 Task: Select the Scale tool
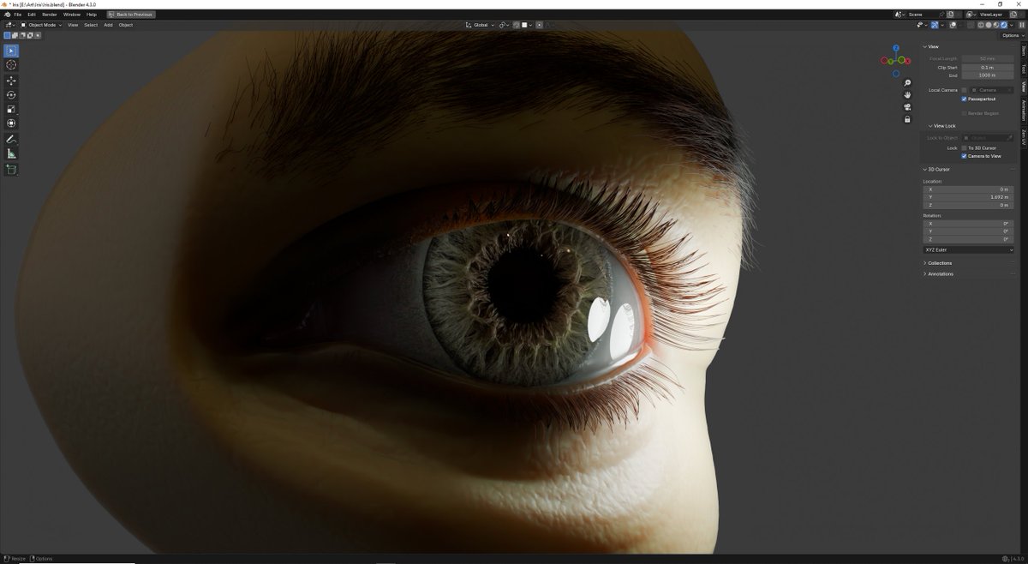tap(11, 108)
